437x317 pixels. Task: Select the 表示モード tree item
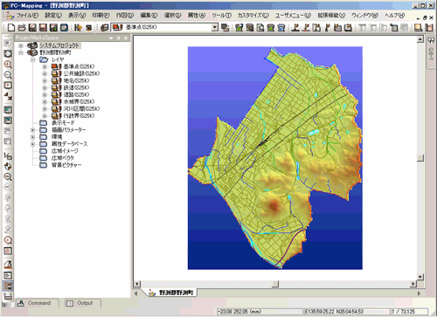[63, 123]
